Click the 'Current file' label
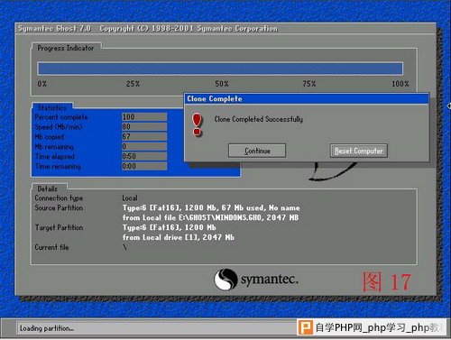Screen dimensions: 451x340 51,247
